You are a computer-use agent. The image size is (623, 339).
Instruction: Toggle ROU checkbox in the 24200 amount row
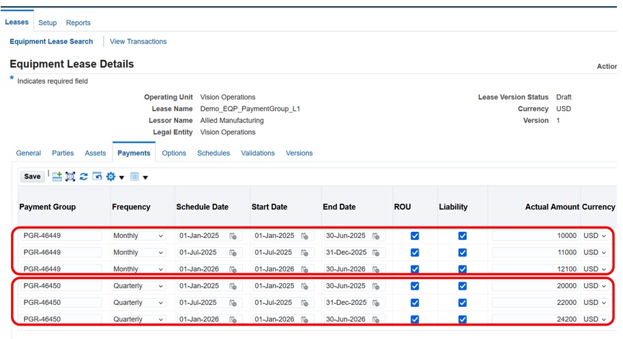tap(415, 319)
